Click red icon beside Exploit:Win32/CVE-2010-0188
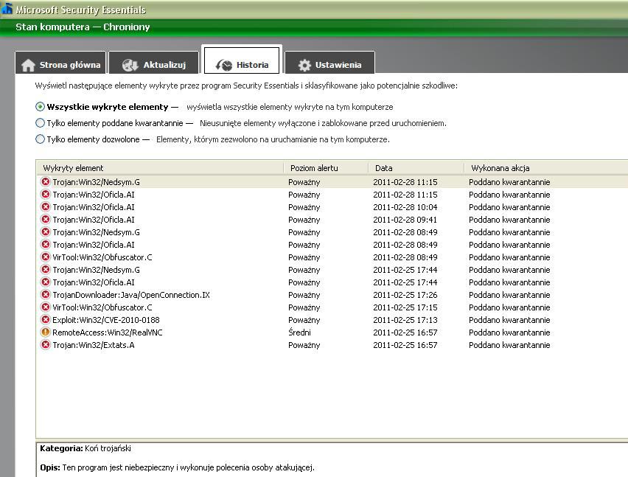628x477 pixels. point(46,320)
